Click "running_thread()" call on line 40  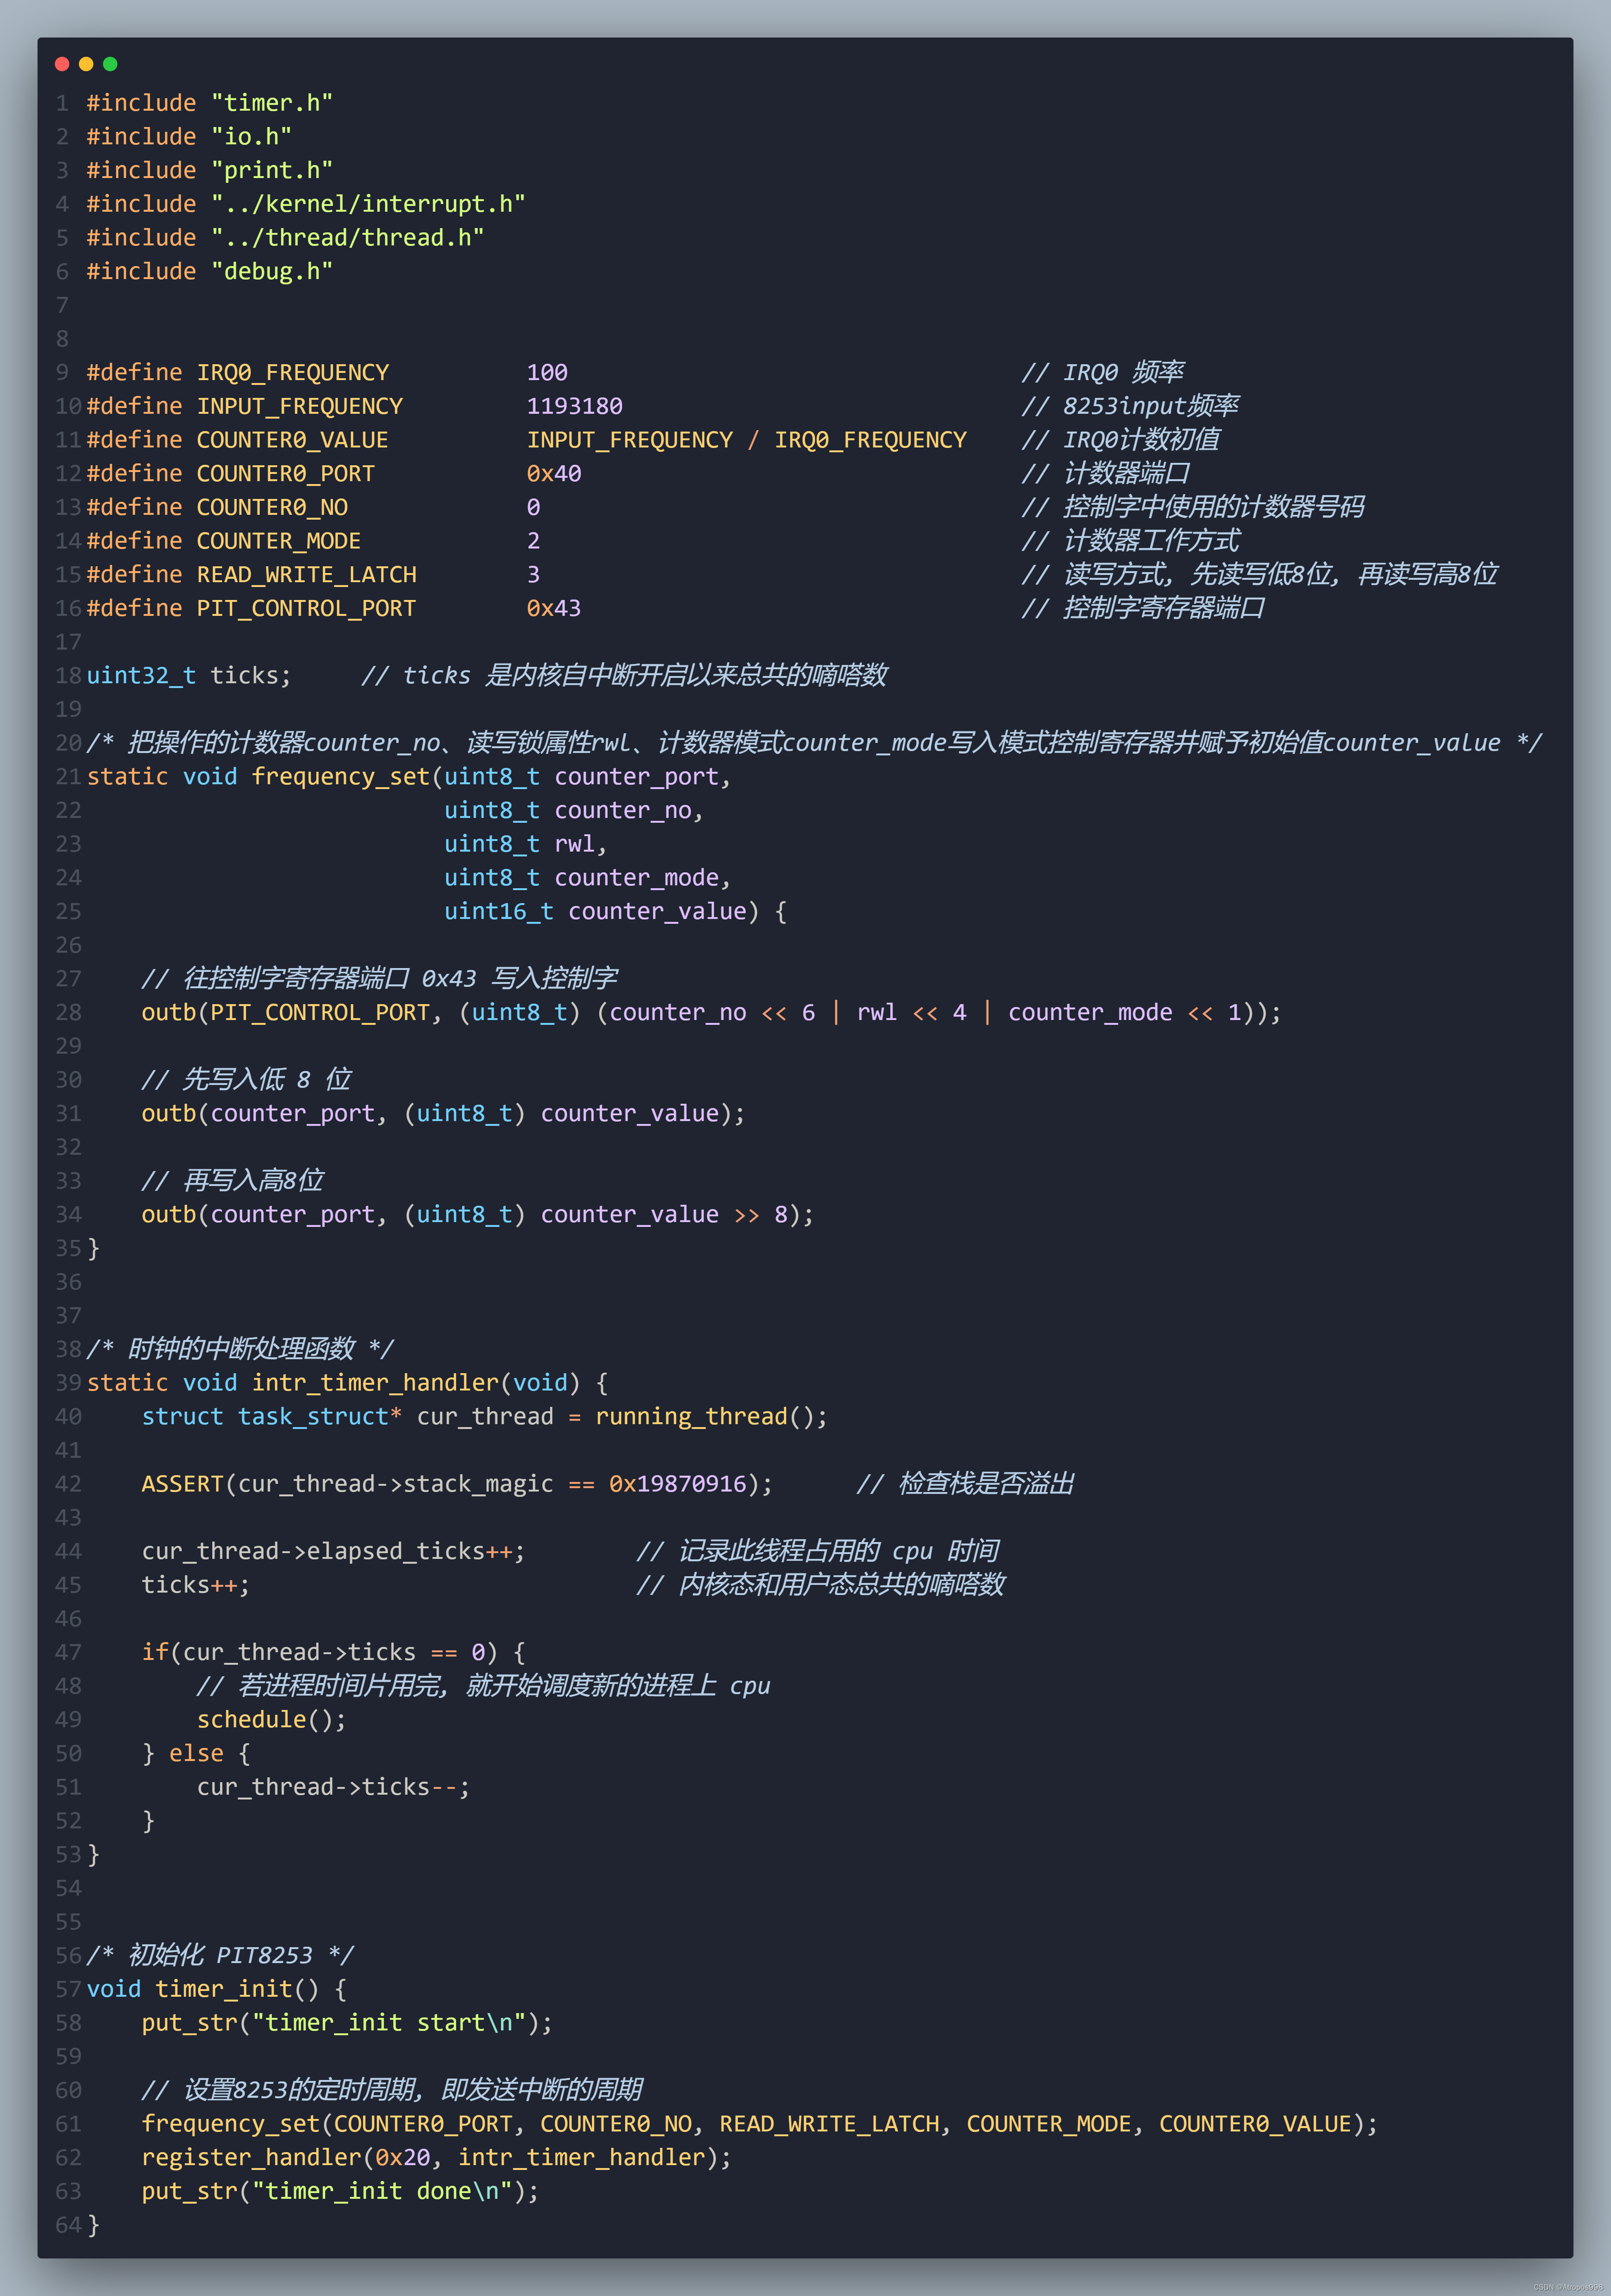pos(705,1417)
